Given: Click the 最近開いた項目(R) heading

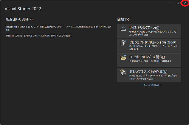Looking at the screenshot, I should pos(19,19).
